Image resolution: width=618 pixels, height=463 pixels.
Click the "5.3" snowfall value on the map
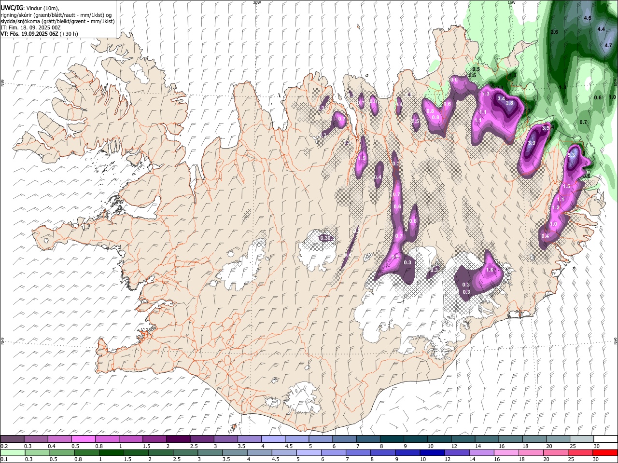(572, 155)
